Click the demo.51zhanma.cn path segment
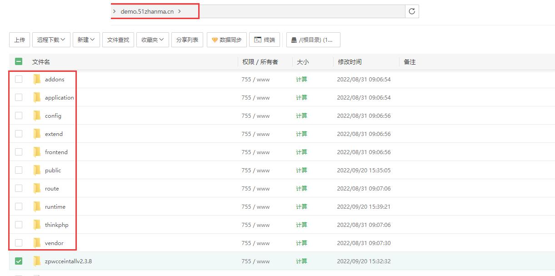Viewport: 555px width, 276px height. click(x=147, y=11)
